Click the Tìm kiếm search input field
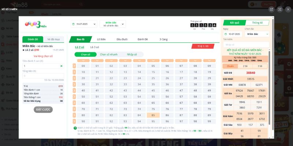 (245, 45)
